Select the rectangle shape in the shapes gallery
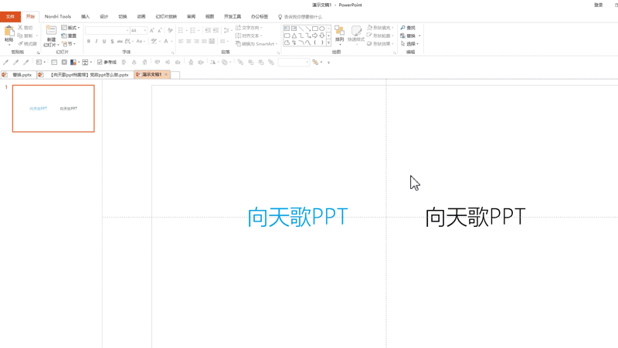This screenshot has height=348, width=618. tap(315, 29)
